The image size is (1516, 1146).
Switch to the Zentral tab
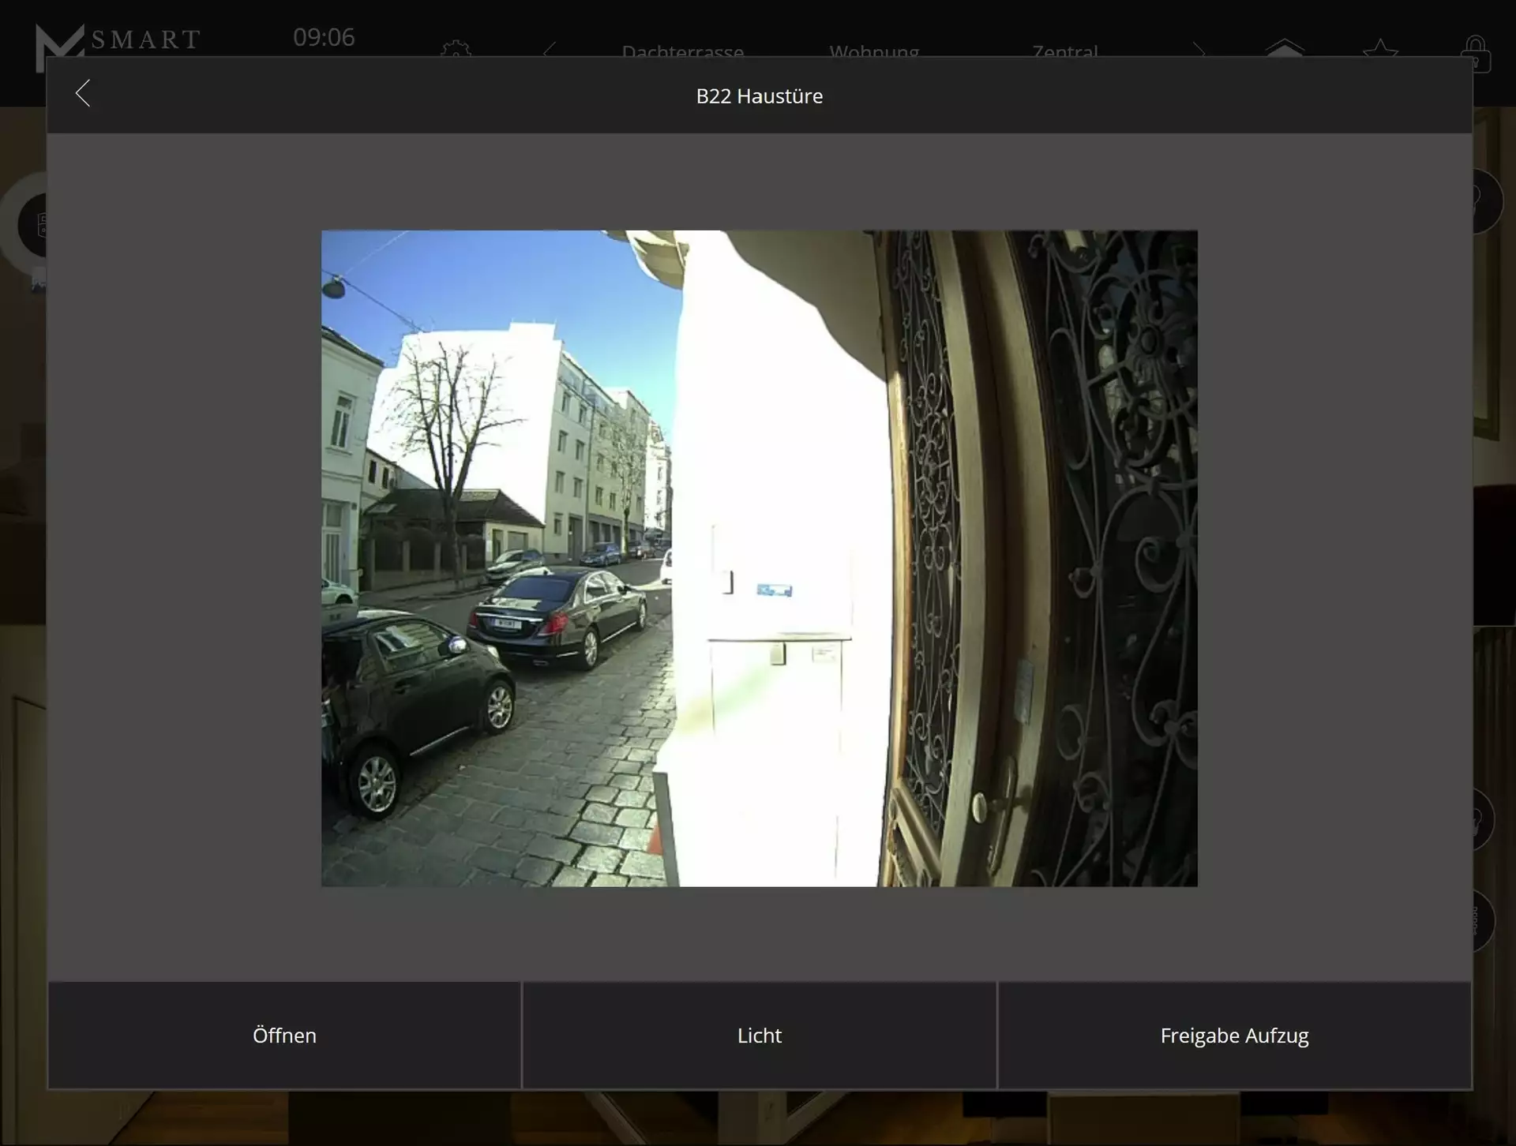1064,51
